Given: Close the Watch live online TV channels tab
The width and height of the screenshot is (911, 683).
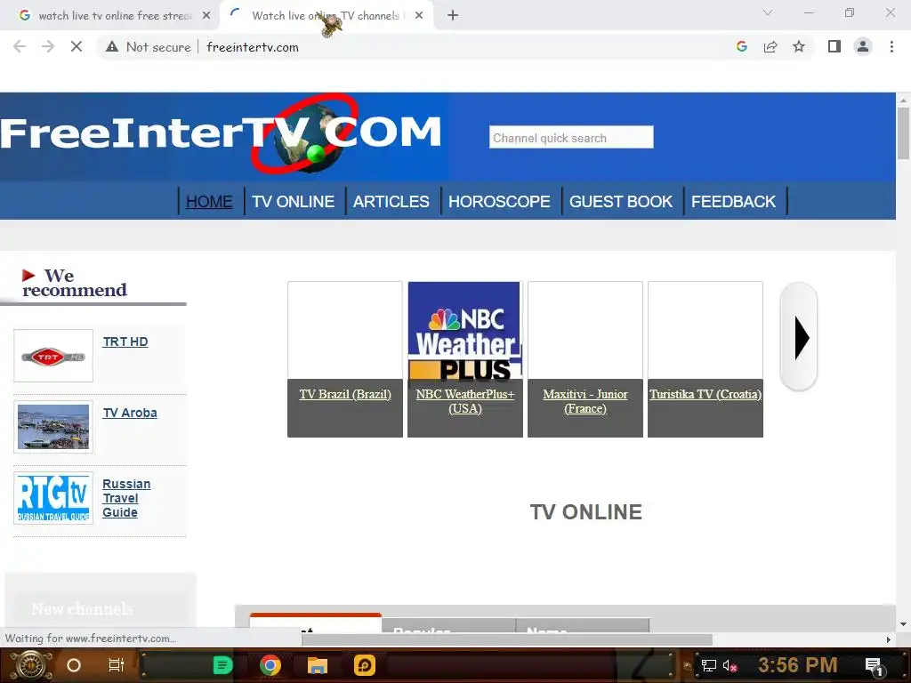Looking at the screenshot, I should [x=419, y=16].
